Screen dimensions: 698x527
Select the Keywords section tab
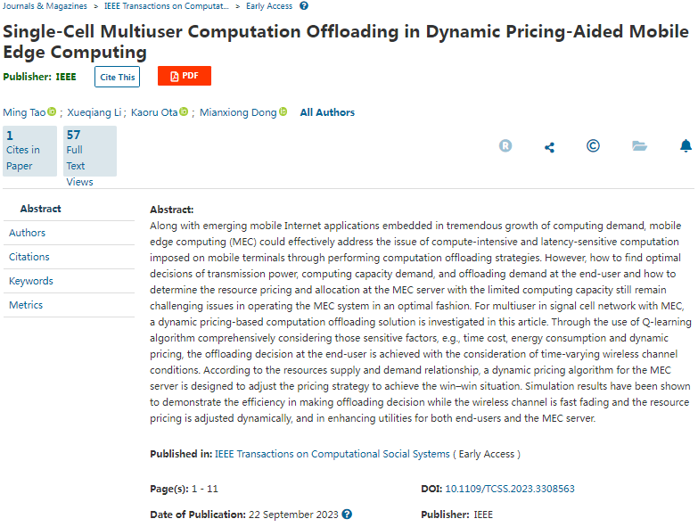click(x=31, y=281)
